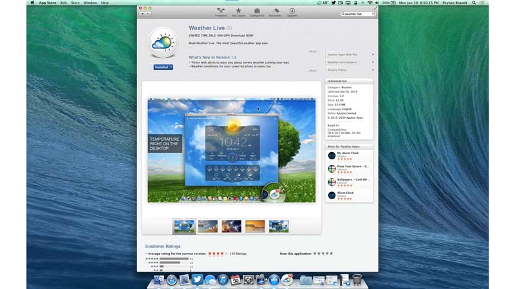The image size is (515, 289).
Task: Click the Wi-Fi status icon
Action: click(370, 3)
